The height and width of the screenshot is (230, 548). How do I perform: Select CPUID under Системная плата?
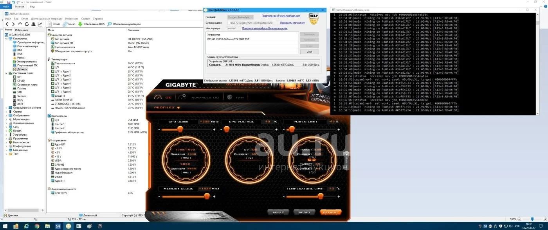(19, 81)
